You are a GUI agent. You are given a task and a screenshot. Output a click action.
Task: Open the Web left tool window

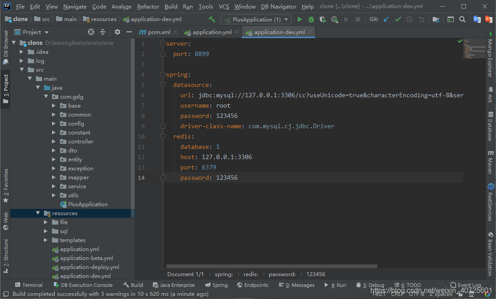5,221
